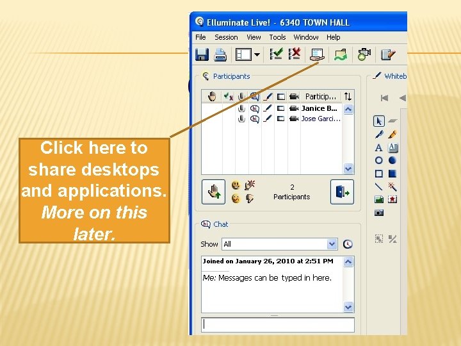Click the Raise Hand button
This screenshot has height=346, width=461.
click(213, 192)
